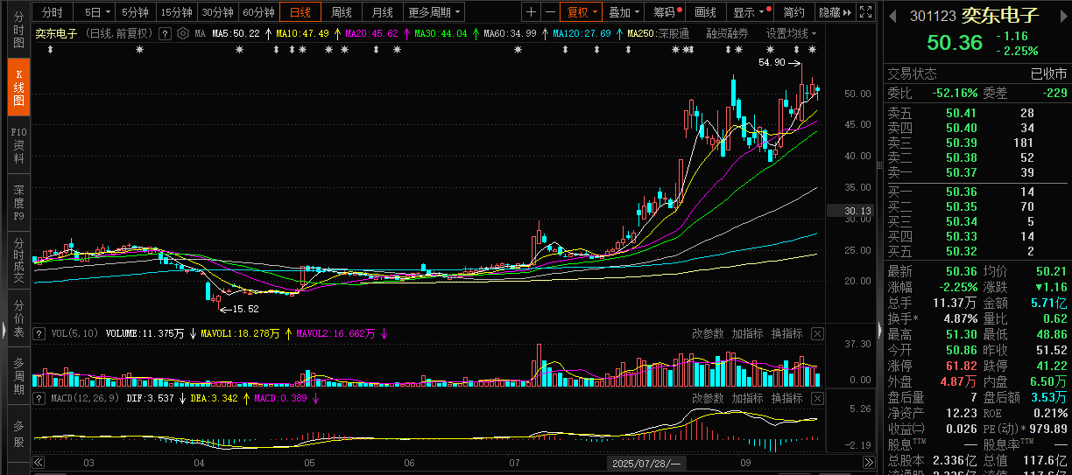Close the MACD indicator panel
Screen dimensions: 1072x475
(817, 398)
